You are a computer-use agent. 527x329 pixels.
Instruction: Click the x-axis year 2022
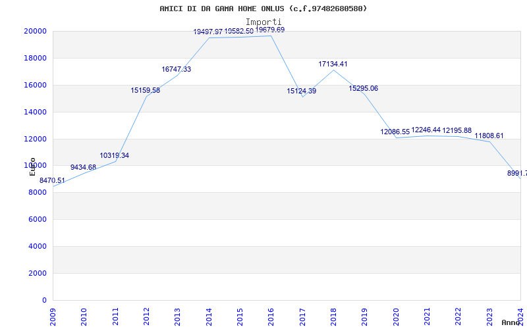click(x=458, y=316)
